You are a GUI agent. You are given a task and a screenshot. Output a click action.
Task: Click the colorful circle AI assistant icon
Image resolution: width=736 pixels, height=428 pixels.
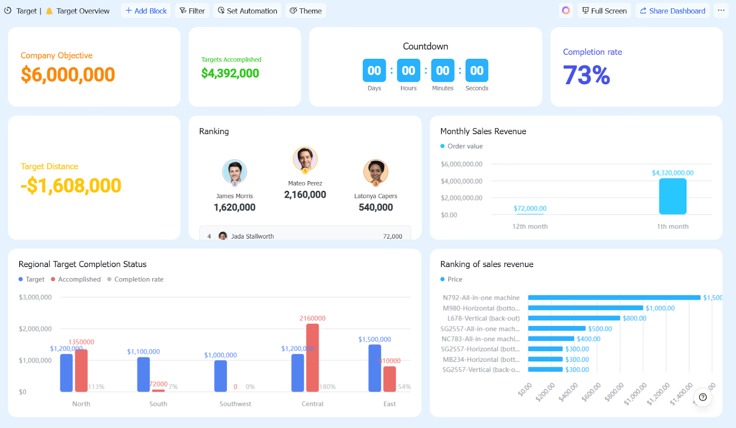coord(566,11)
